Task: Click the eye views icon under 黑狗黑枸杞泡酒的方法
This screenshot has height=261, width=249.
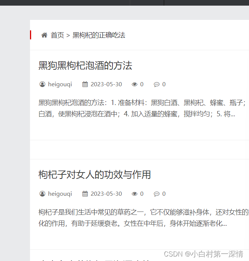Action: pos(135,84)
